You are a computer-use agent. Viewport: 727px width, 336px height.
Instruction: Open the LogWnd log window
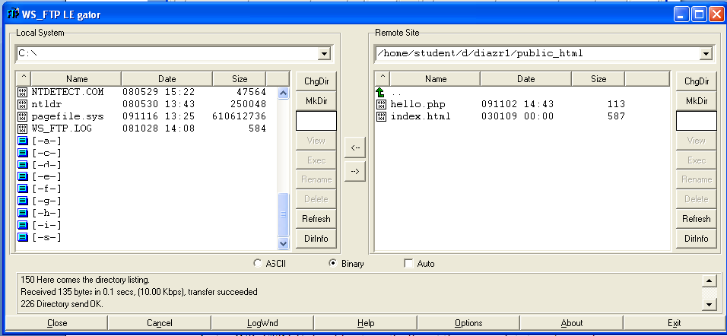[x=262, y=323]
